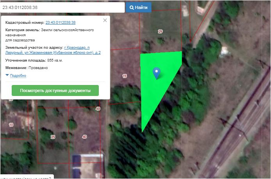Click the Уточненная площадь 855 кв.м. value
Image resolution: width=271 pixels, height=179 pixels.
click(55, 60)
